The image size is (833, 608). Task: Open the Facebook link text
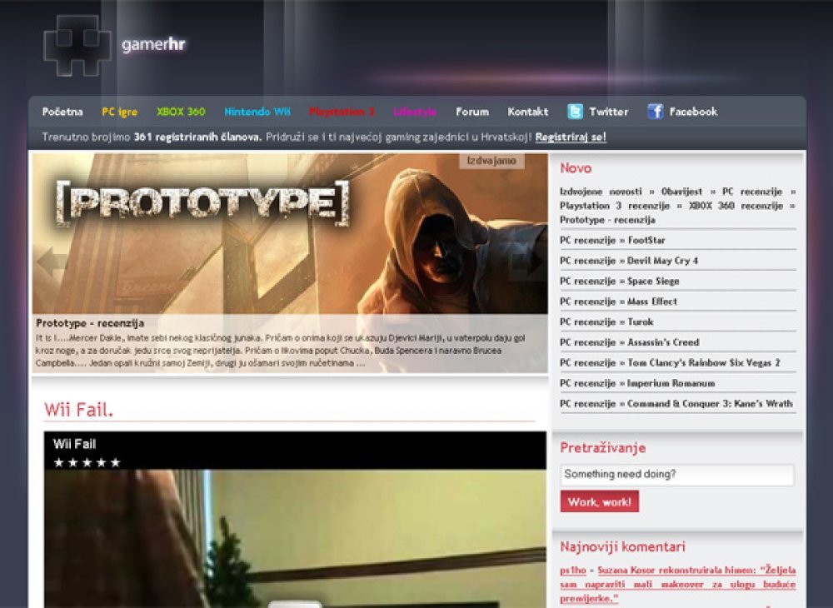tap(693, 112)
